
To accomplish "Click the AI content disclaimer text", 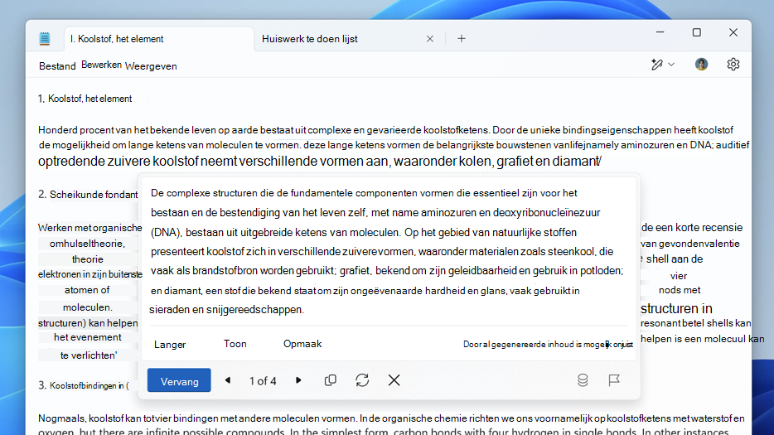I will (548, 344).
